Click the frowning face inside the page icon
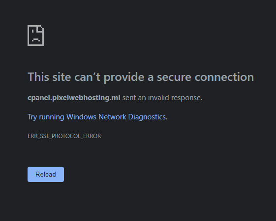Viewport: 276px width, 221px height. [36, 36]
